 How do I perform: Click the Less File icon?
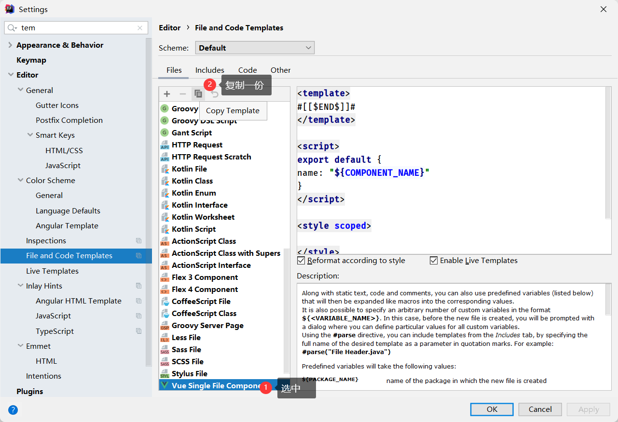[x=165, y=337]
